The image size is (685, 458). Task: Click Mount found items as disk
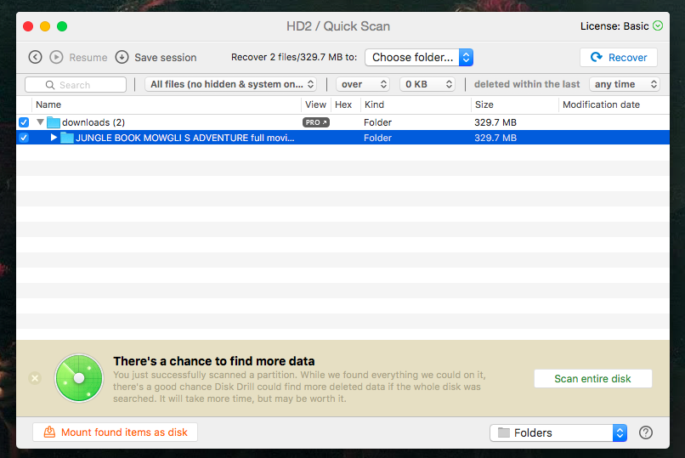point(115,433)
